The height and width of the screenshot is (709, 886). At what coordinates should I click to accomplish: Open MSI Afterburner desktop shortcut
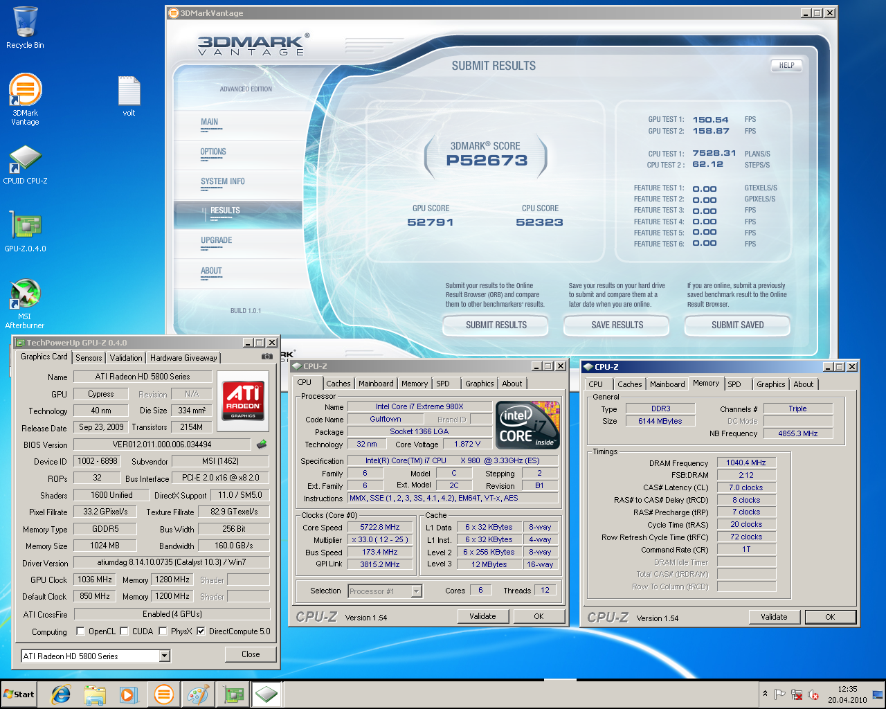[25, 303]
